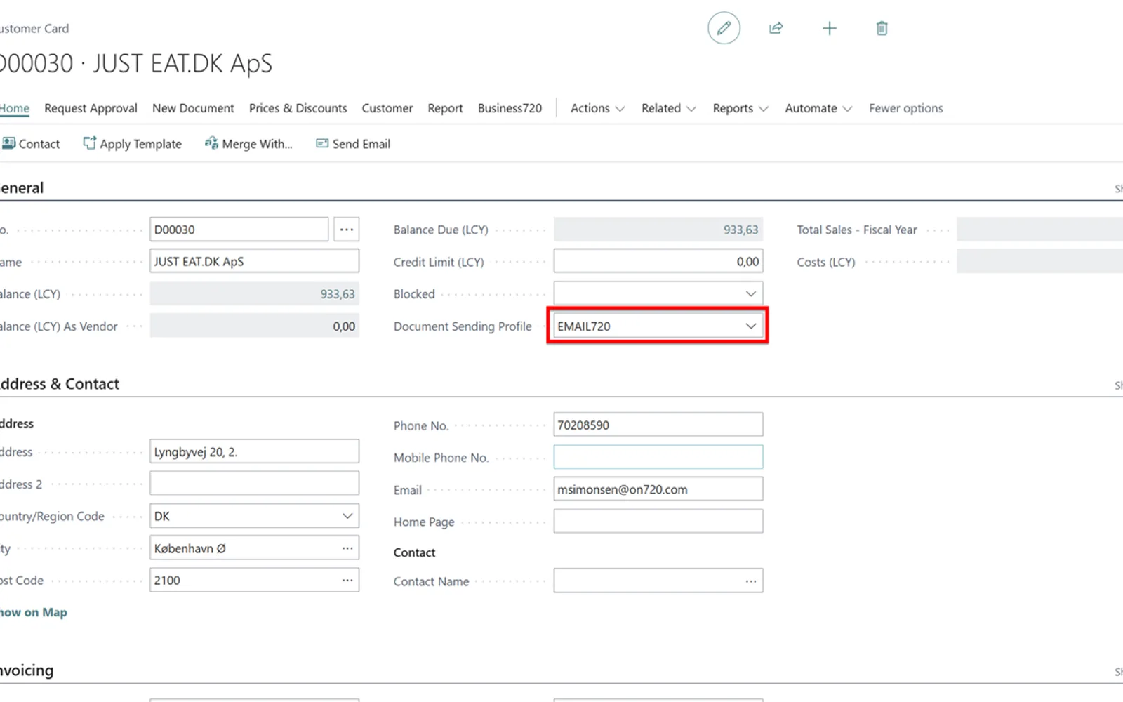The height and width of the screenshot is (702, 1123).
Task: Click Show on Map link
Action: (x=33, y=612)
